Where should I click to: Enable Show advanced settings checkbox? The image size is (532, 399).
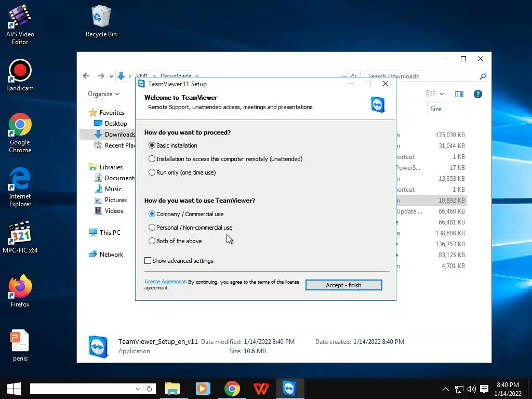pos(148,261)
